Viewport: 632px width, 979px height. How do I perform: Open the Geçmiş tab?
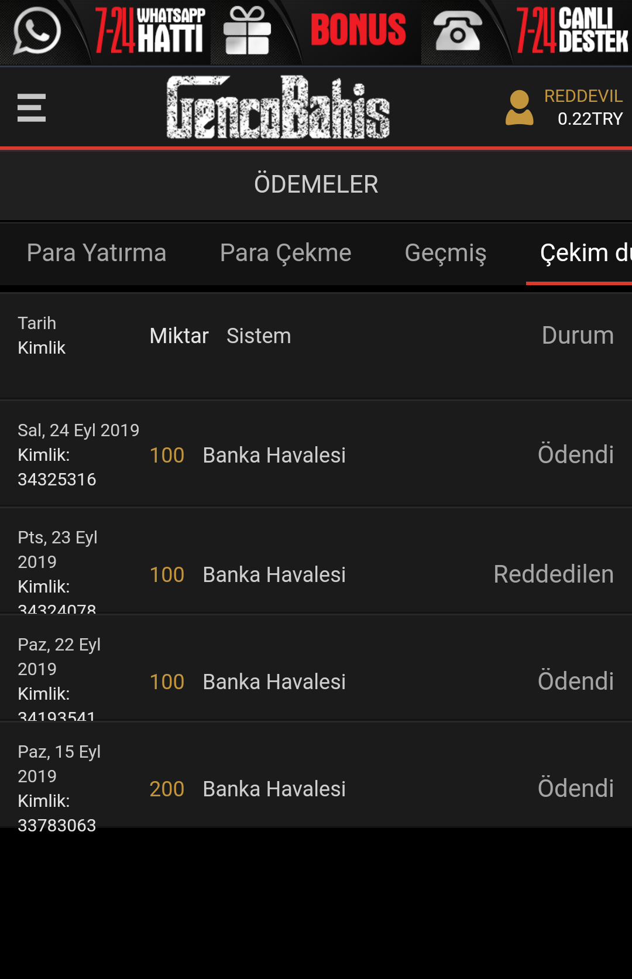445,253
